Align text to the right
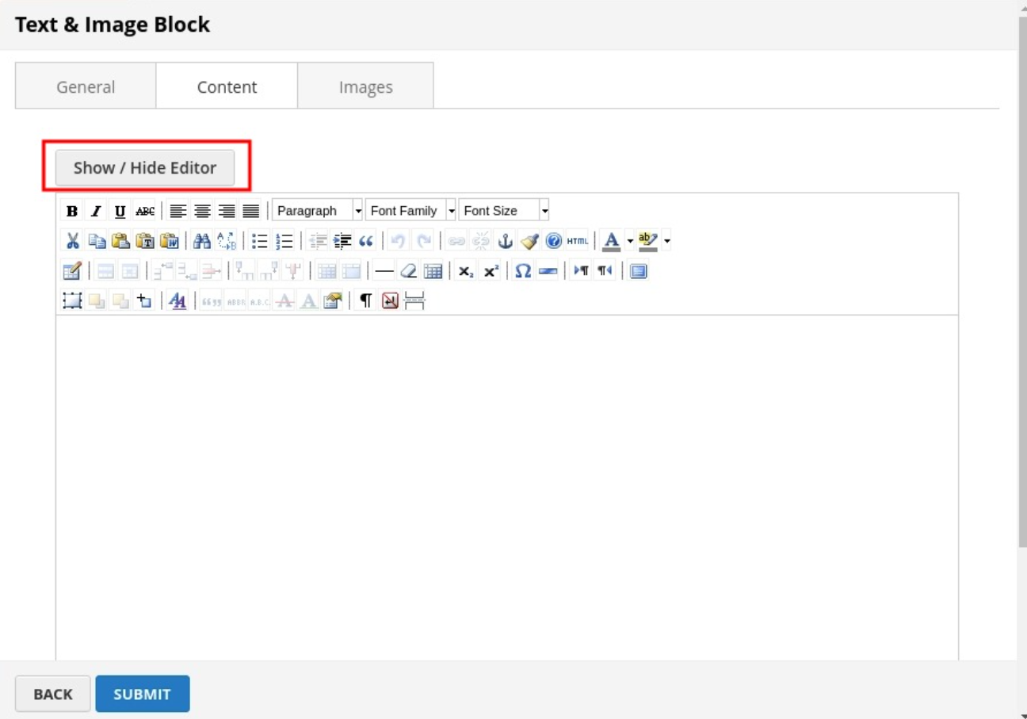Viewport: 1027px width, 719px height. click(x=227, y=211)
